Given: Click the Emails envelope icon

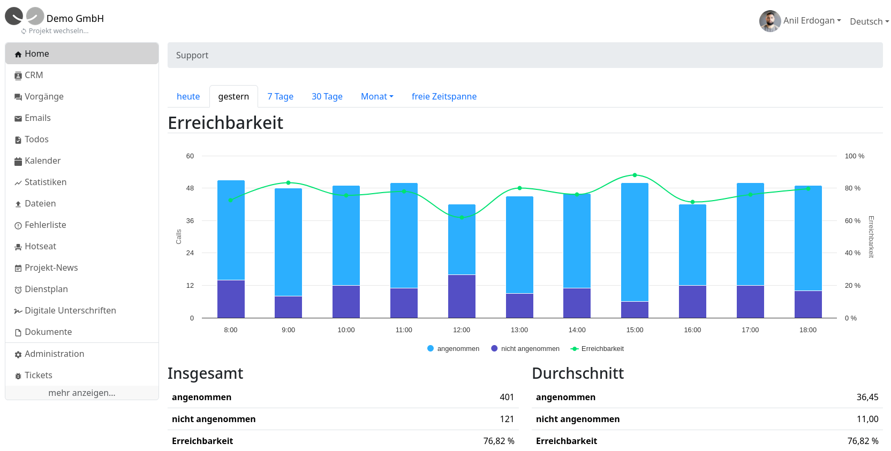Looking at the screenshot, I should pyautogui.click(x=18, y=119).
